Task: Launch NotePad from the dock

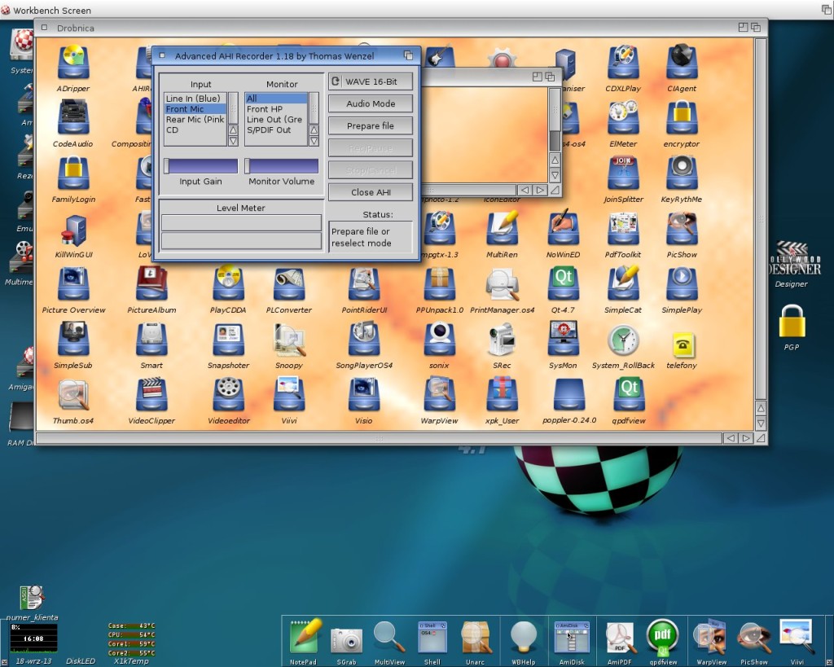Action: [x=305, y=636]
